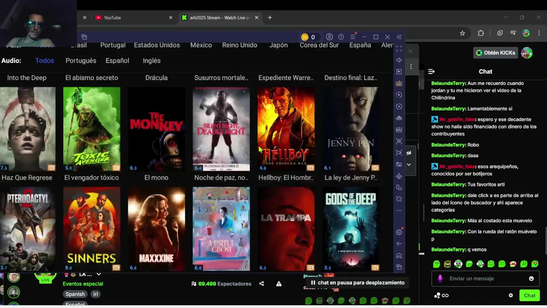Click the home icon in emulator sidebar
547x308 pixels.
(399, 255)
